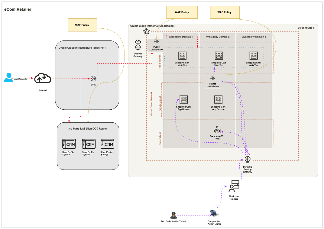Select the rightmost WAF Policy box
This screenshot has width=324, height=229.
(225, 12)
